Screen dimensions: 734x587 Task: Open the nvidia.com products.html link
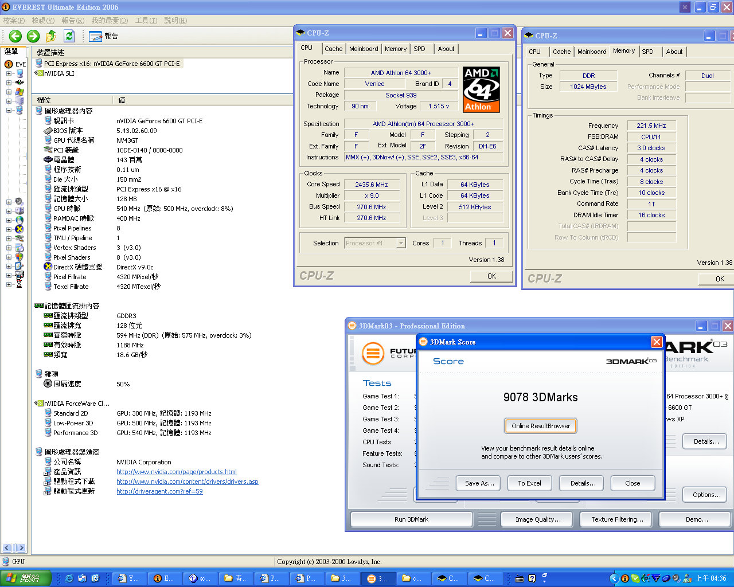pyautogui.click(x=177, y=472)
